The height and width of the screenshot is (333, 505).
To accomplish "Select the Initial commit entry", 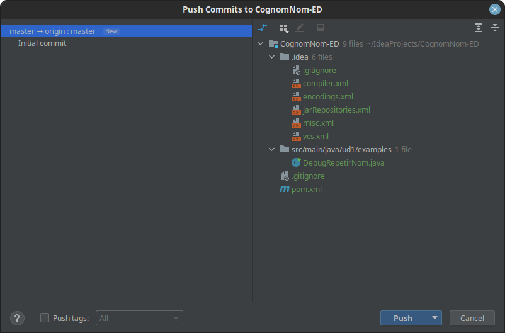I will [x=42, y=43].
